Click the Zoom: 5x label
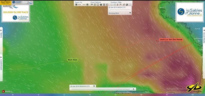This screenshot has height=96, width=205. click(x=79, y=2)
